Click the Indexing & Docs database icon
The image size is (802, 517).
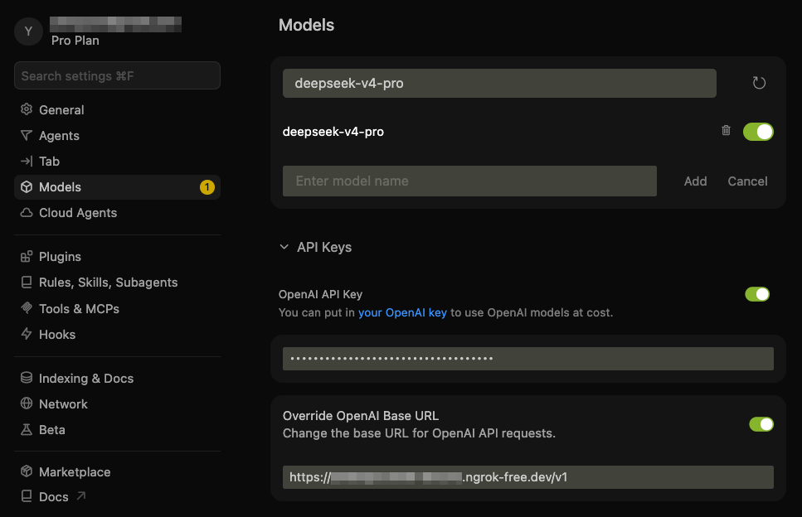[27, 378]
